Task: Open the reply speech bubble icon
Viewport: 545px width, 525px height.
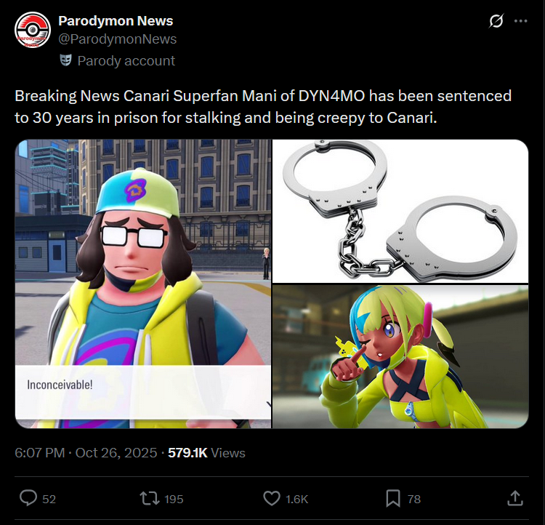Action: pos(28,498)
